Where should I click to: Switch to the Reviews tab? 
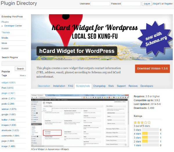tap(133, 86)
